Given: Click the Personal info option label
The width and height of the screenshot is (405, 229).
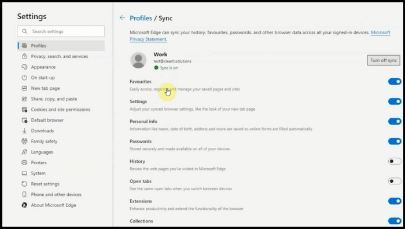Looking at the screenshot, I should [x=143, y=121].
